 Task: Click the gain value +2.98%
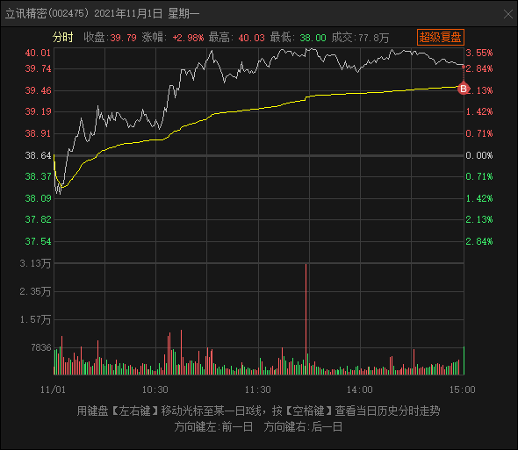coord(188,38)
